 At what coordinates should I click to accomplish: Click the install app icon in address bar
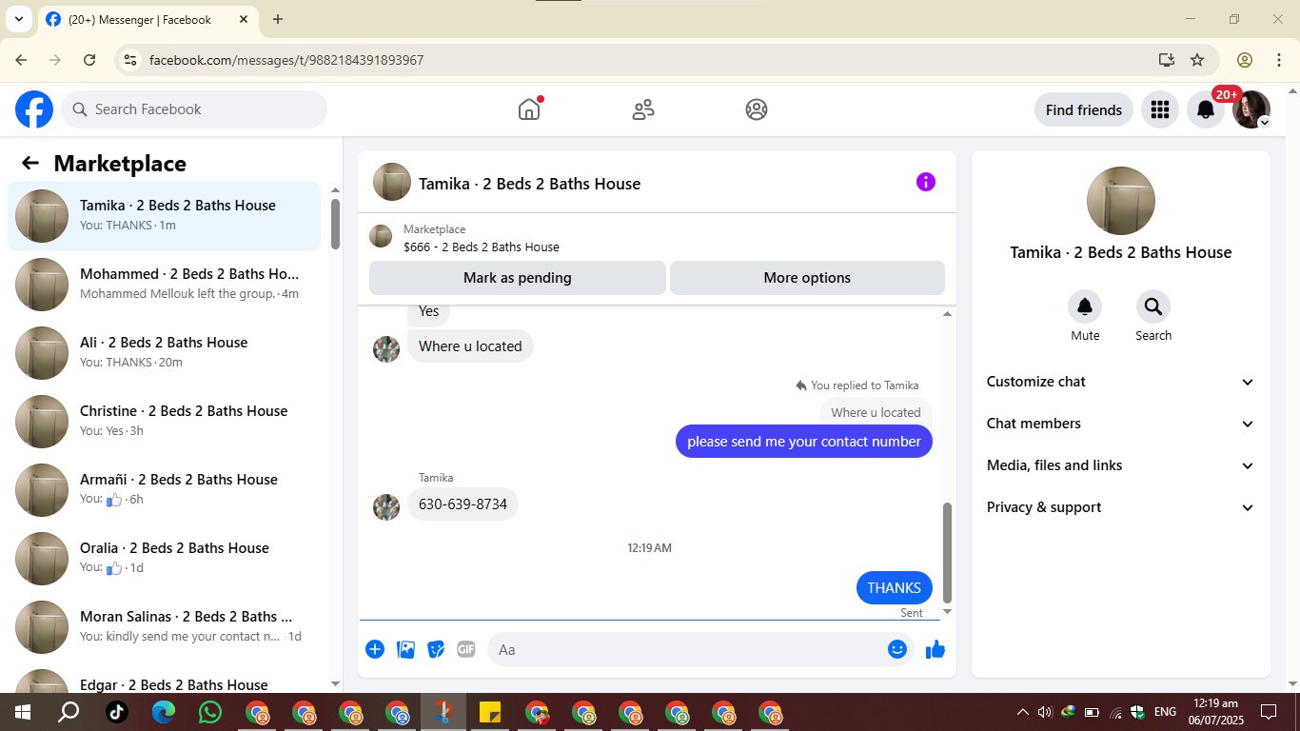(x=1167, y=60)
